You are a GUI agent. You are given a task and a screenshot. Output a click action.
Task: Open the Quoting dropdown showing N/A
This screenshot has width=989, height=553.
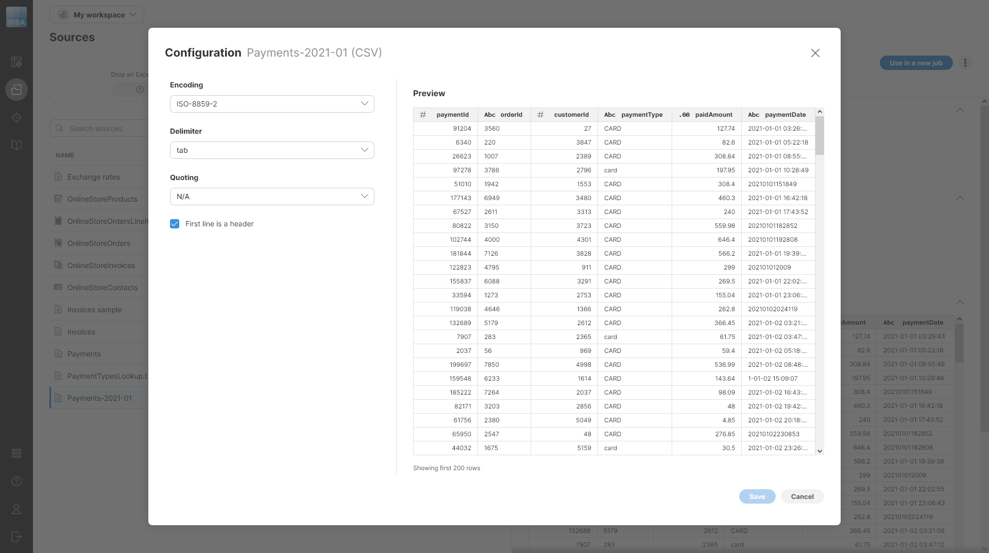pos(272,196)
